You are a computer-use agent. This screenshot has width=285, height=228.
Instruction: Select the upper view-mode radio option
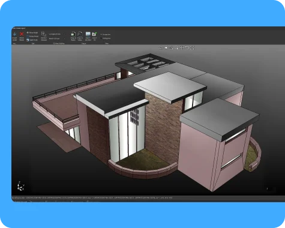106,34
